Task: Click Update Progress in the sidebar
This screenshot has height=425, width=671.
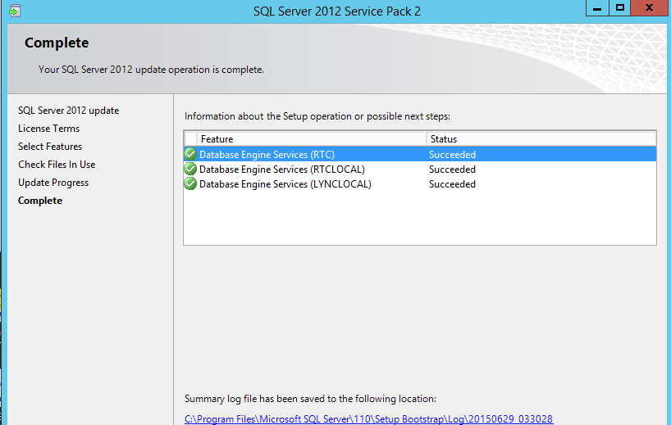Action: (53, 183)
